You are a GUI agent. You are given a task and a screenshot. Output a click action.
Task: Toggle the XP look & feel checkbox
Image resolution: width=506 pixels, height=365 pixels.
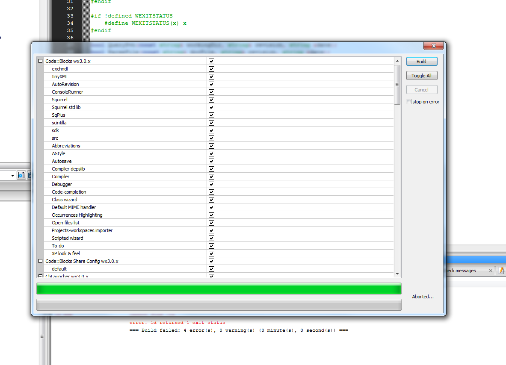tap(211, 254)
